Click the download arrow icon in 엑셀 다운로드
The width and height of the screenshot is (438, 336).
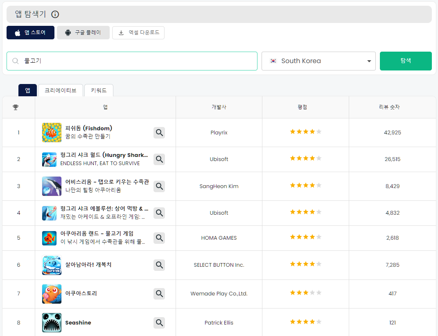point(121,33)
